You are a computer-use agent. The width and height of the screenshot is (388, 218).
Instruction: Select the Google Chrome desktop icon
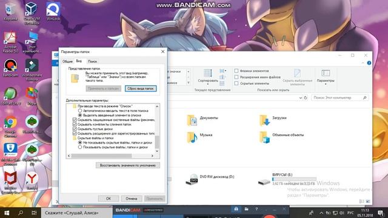pos(10,127)
